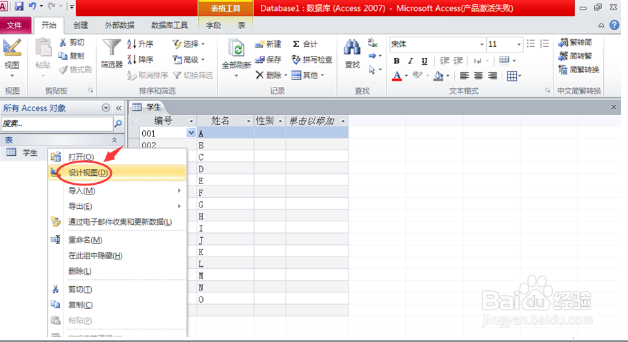Click the View (视图) design icon
The height and width of the screenshot is (342, 628).
click(x=12, y=48)
